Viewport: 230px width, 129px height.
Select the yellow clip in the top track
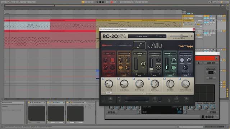119,23
